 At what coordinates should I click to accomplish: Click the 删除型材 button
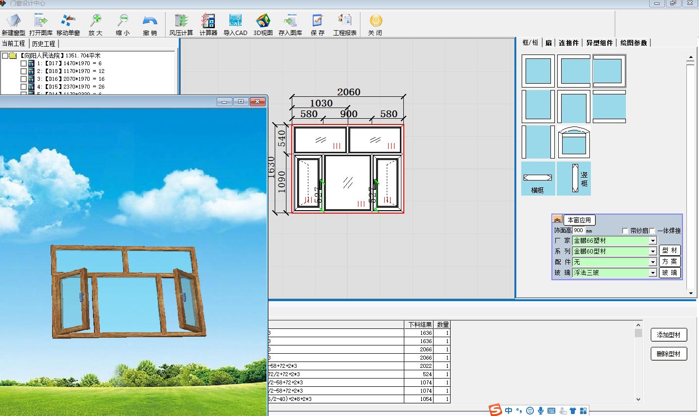(x=668, y=354)
